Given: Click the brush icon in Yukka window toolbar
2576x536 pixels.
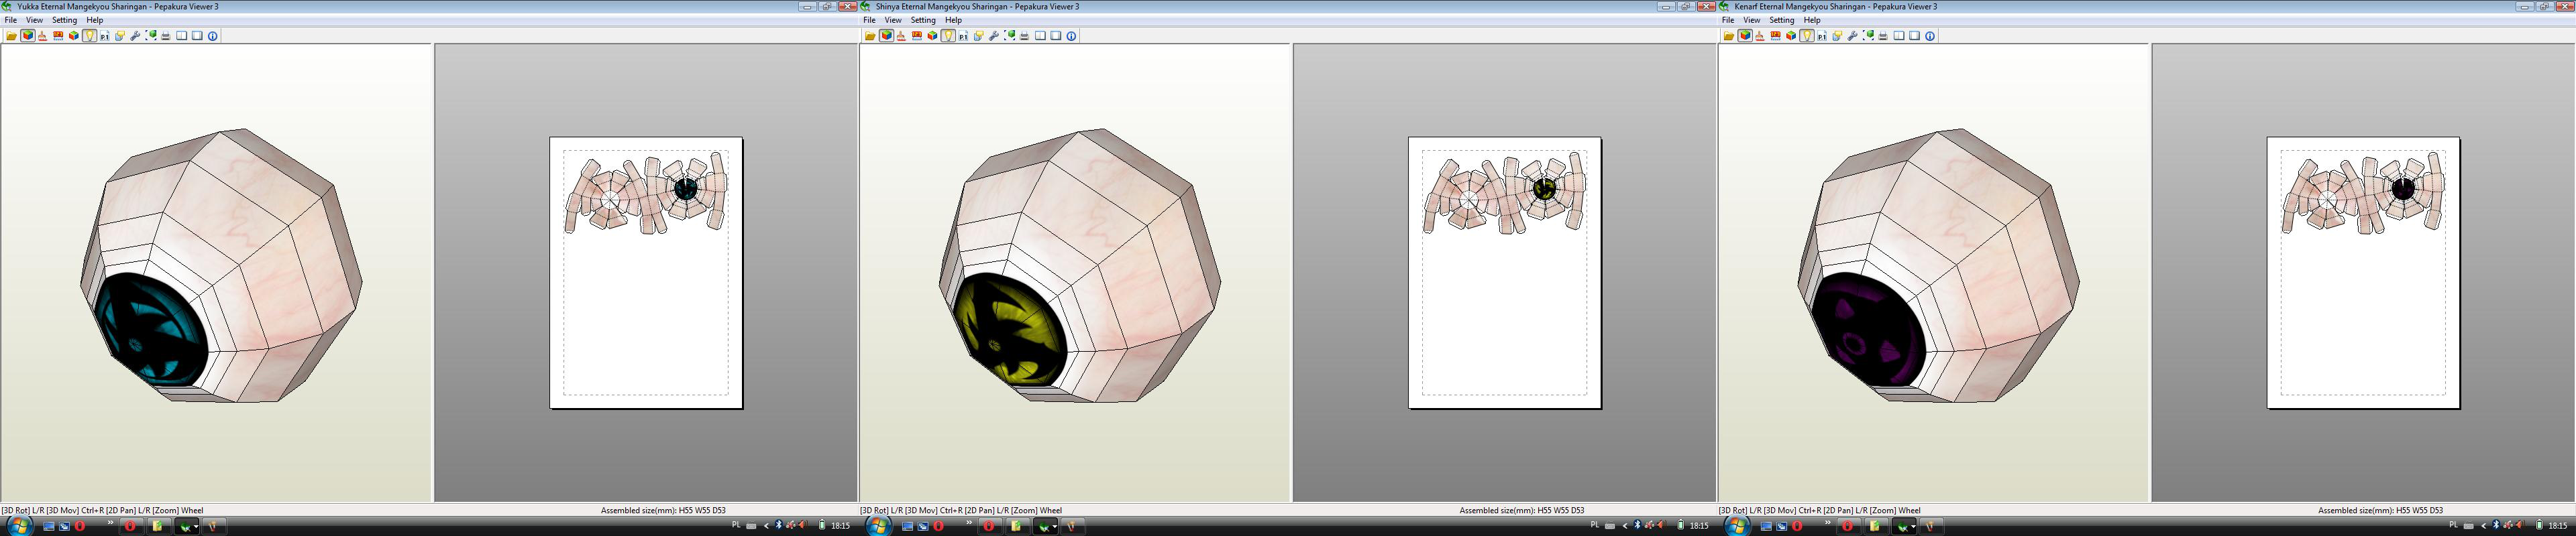Looking at the screenshot, I should 43,36.
